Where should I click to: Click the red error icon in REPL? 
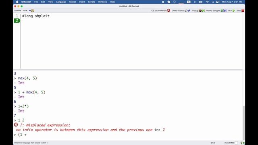click(16, 125)
